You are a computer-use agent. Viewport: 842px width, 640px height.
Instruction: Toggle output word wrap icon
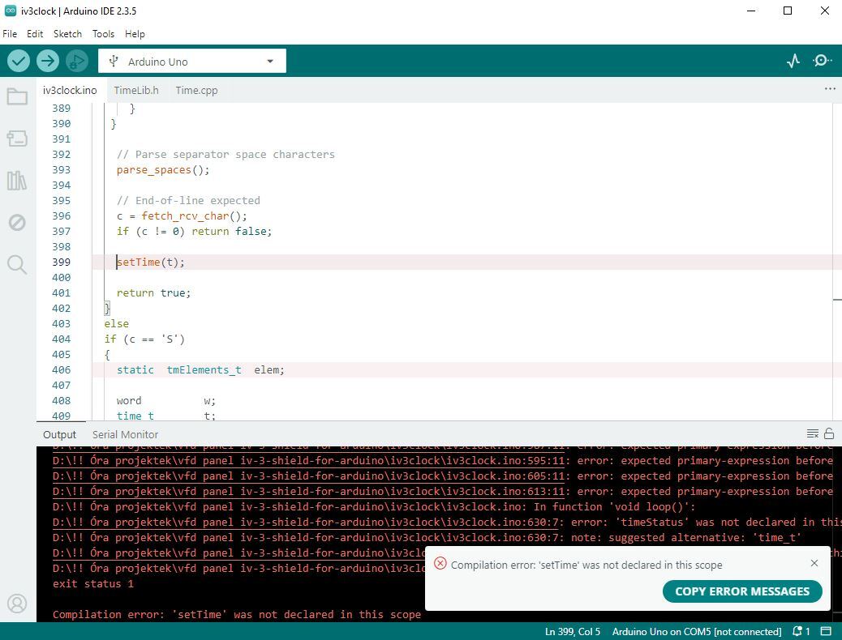pos(813,433)
